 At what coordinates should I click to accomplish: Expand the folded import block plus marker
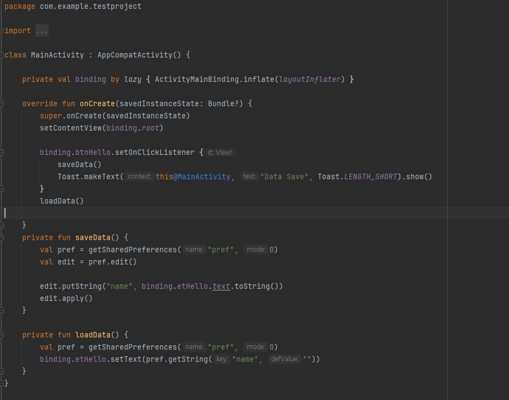(2, 30)
